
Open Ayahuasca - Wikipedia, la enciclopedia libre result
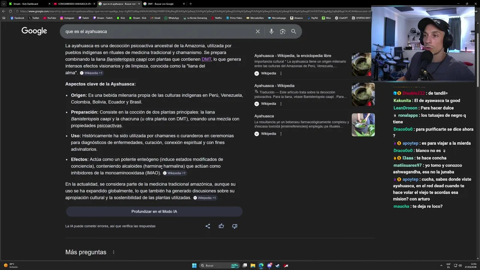pyautogui.click(x=292, y=55)
